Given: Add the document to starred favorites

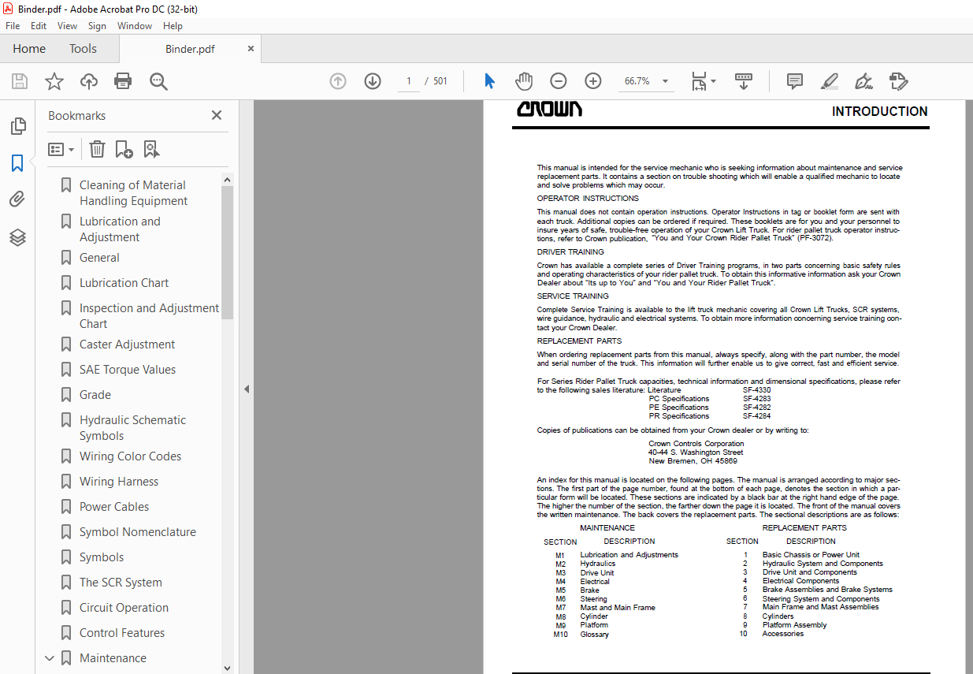Looking at the screenshot, I should tap(54, 81).
